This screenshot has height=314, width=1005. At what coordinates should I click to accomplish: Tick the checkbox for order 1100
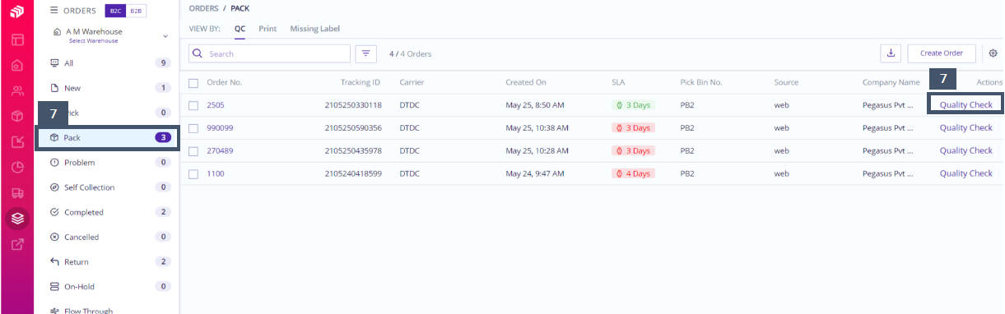(193, 174)
